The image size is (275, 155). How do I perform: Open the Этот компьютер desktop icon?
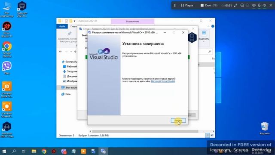[7, 9]
